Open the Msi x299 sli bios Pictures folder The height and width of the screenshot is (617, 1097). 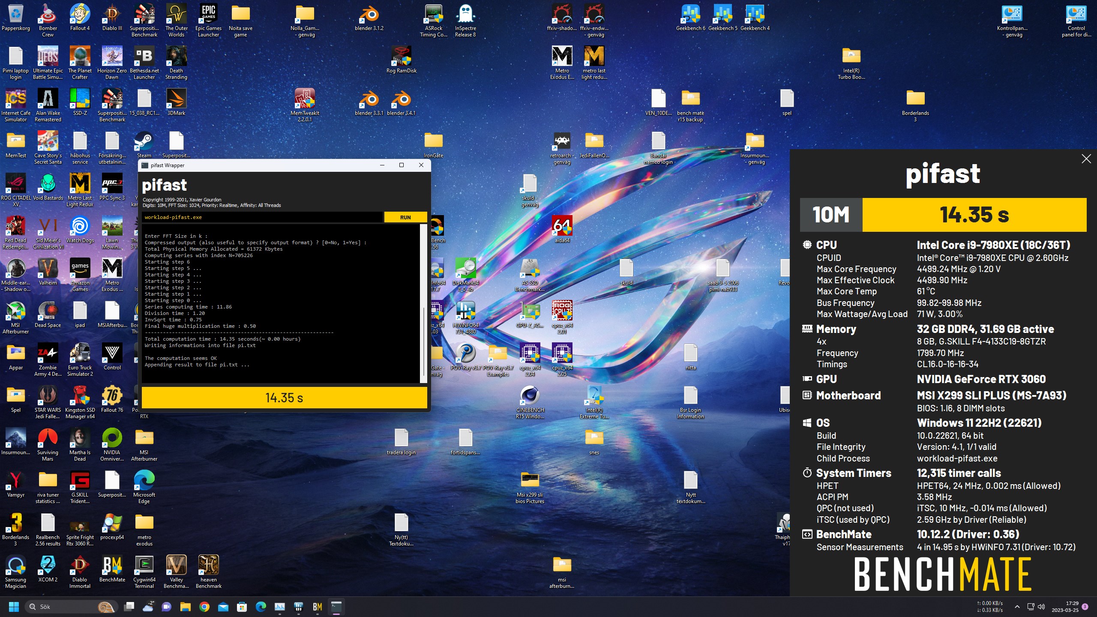pos(530,487)
